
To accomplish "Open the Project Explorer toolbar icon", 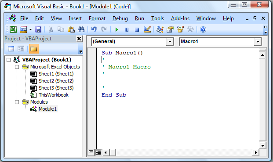I will point(160,29).
